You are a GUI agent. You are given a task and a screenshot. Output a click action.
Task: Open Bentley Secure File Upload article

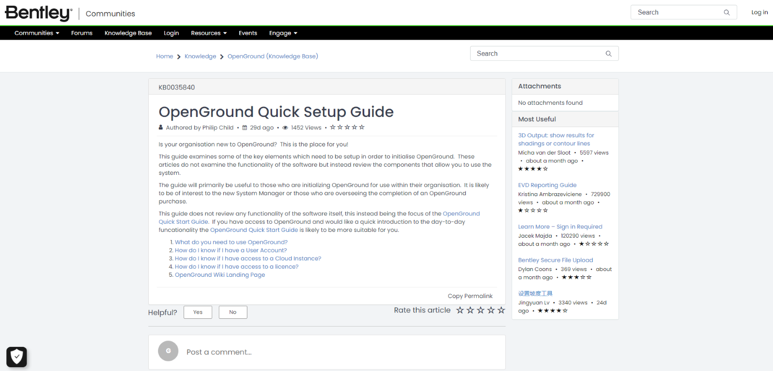(556, 260)
